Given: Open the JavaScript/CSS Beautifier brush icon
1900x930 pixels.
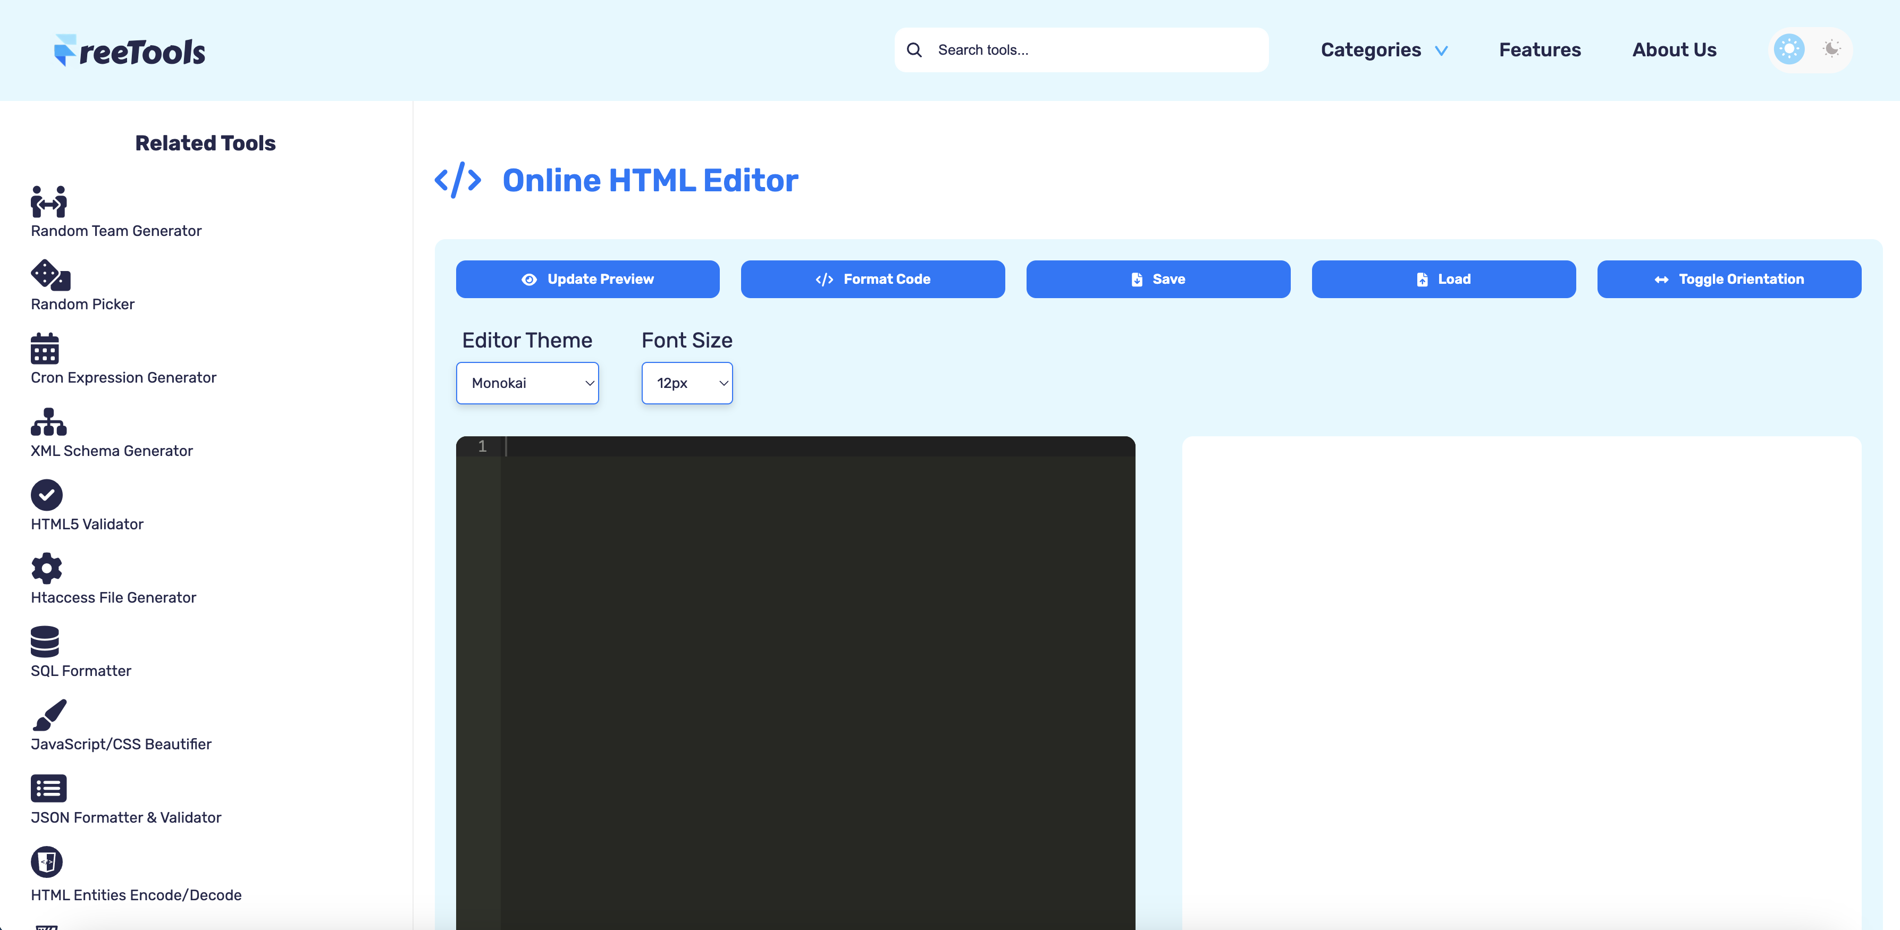Looking at the screenshot, I should (49, 715).
